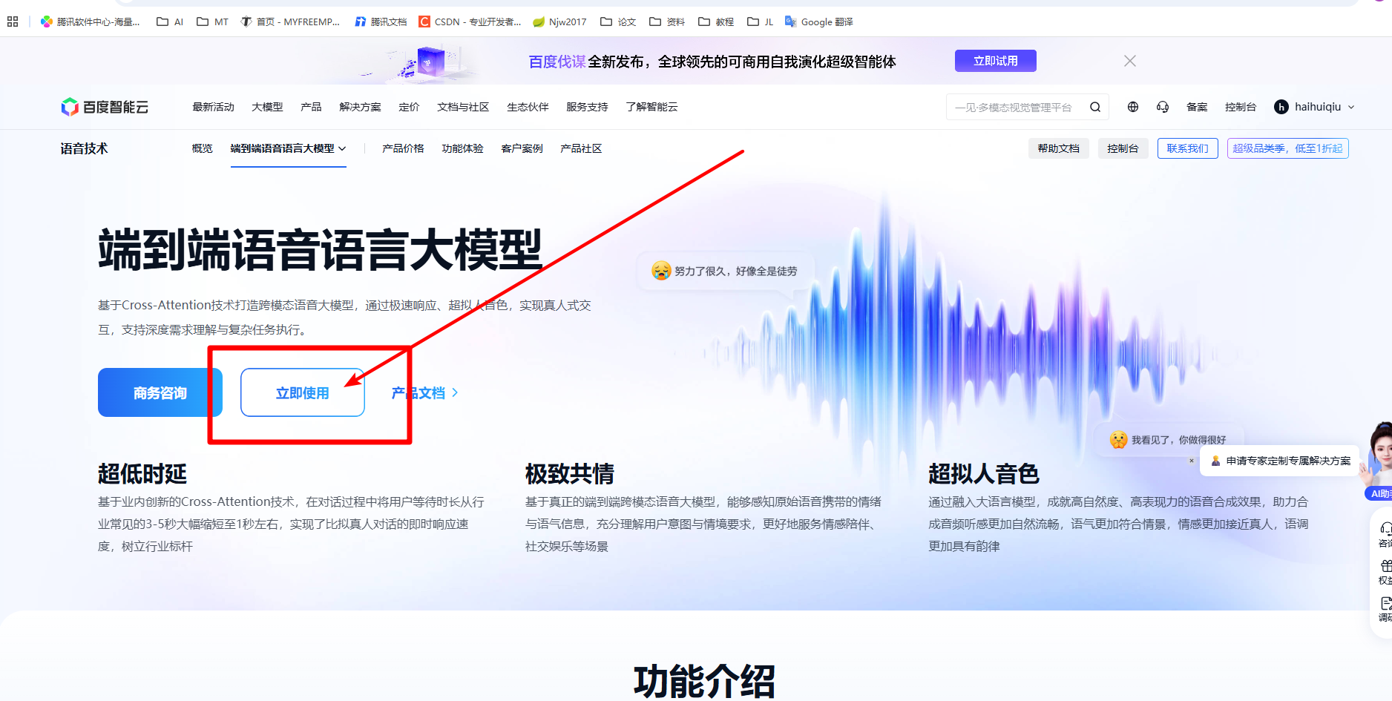The width and height of the screenshot is (1392, 701).
Task: Open the 了解智能云 menu
Action: click(x=651, y=107)
